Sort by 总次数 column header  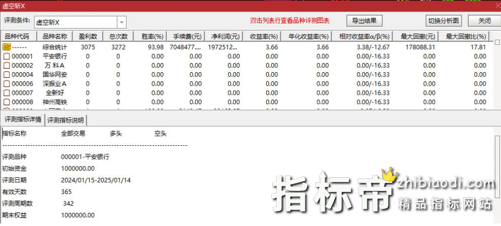click(118, 37)
